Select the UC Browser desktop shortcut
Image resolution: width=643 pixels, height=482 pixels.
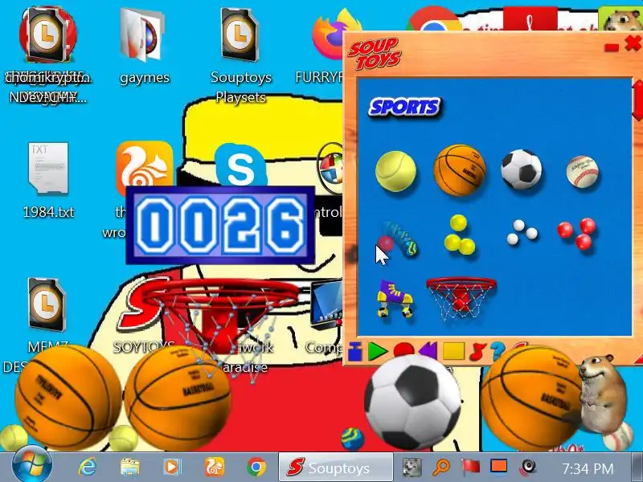pyautogui.click(x=144, y=167)
